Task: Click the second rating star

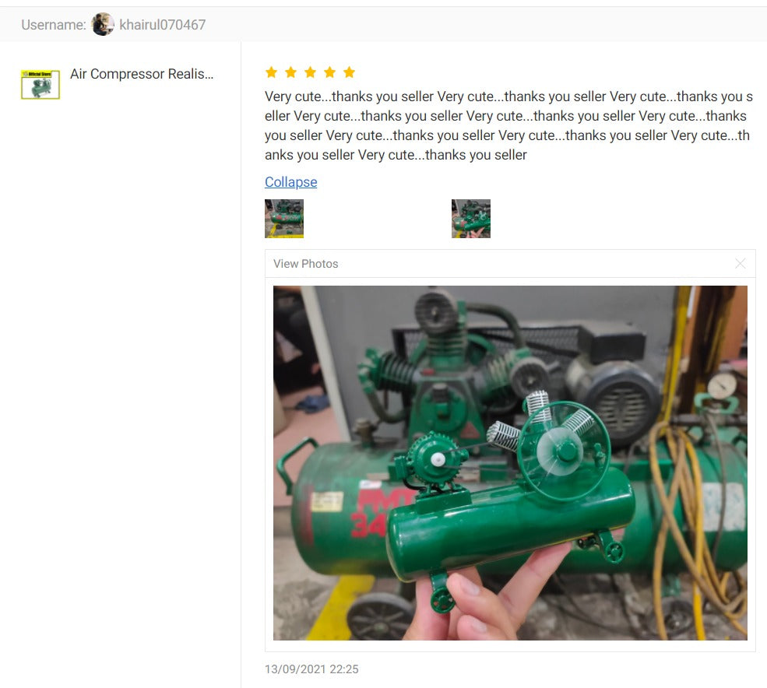Action: [x=290, y=72]
